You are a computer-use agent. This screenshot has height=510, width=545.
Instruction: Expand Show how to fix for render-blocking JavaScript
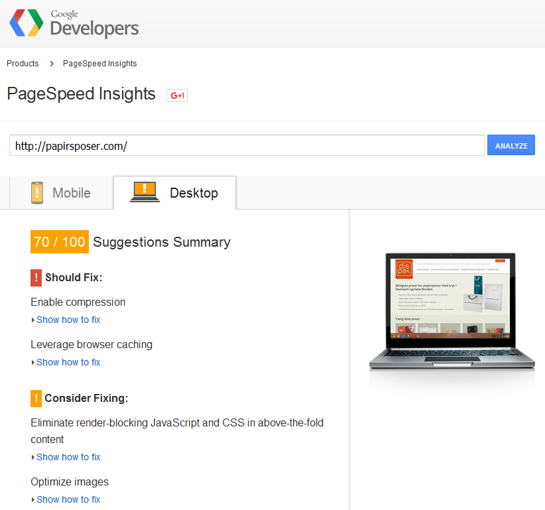pyautogui.click(x=68, y=457)
